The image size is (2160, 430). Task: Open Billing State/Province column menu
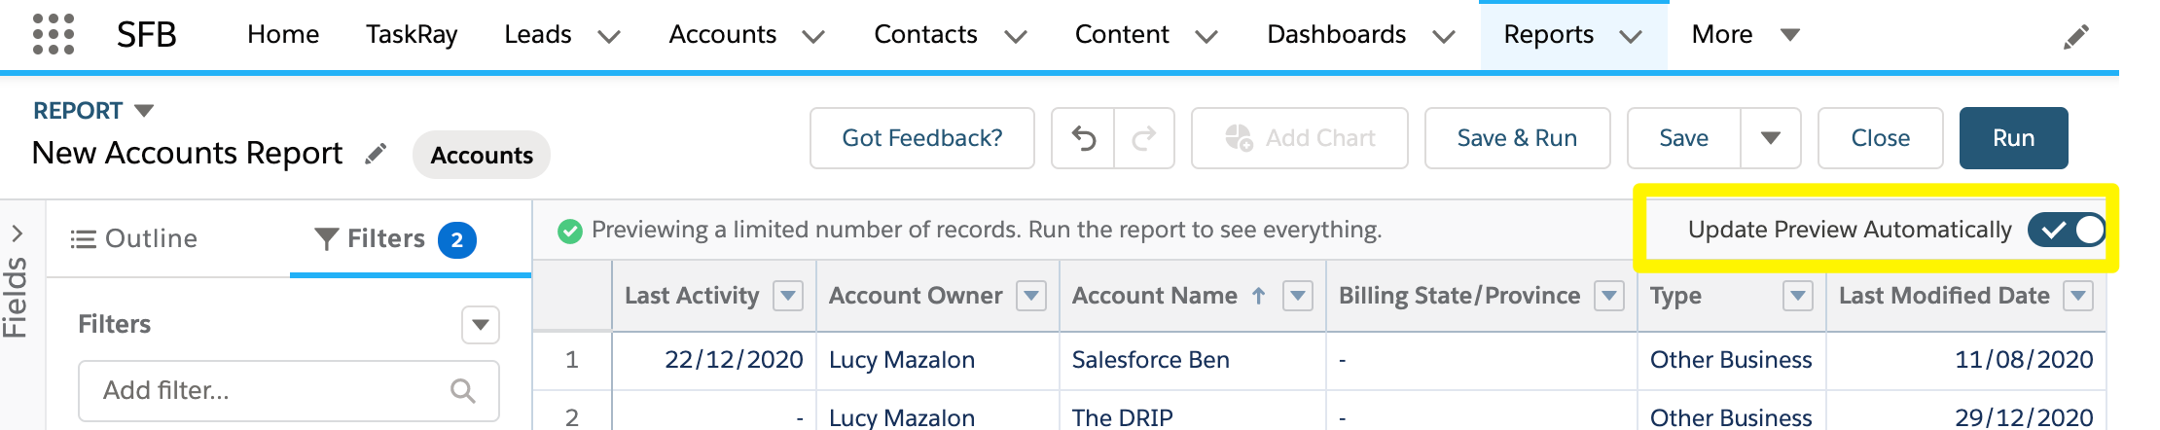tap(1610, 295)
